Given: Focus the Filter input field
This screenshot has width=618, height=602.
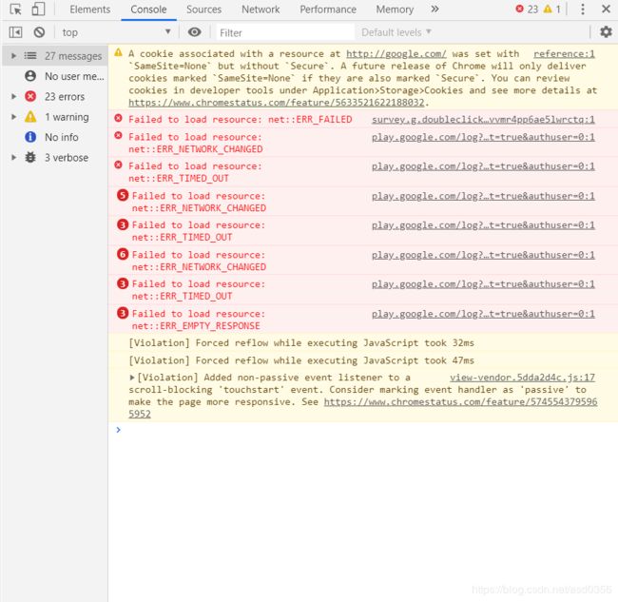Looking at the screenshot, I should pyautogui.click(x=285, y=32).
